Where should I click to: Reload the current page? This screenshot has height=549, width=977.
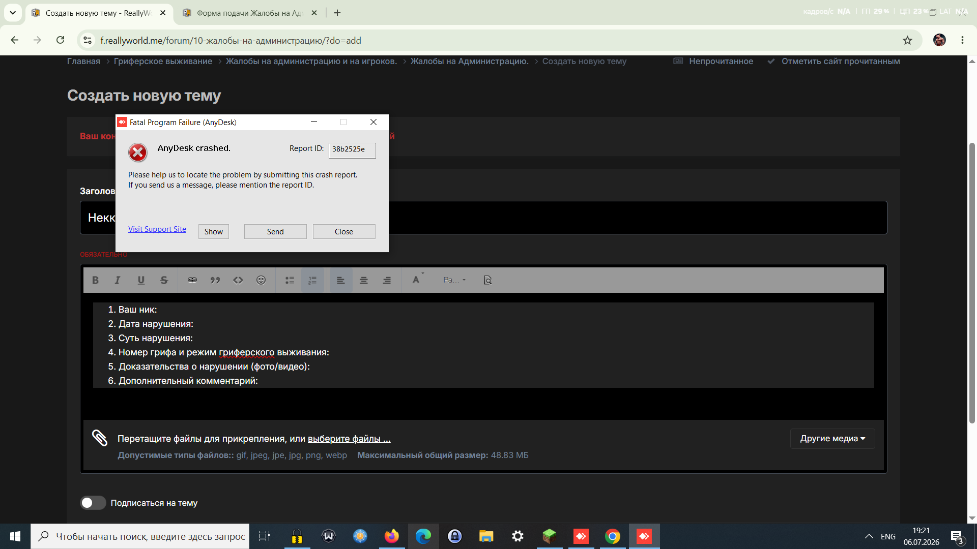coord(60,40)
